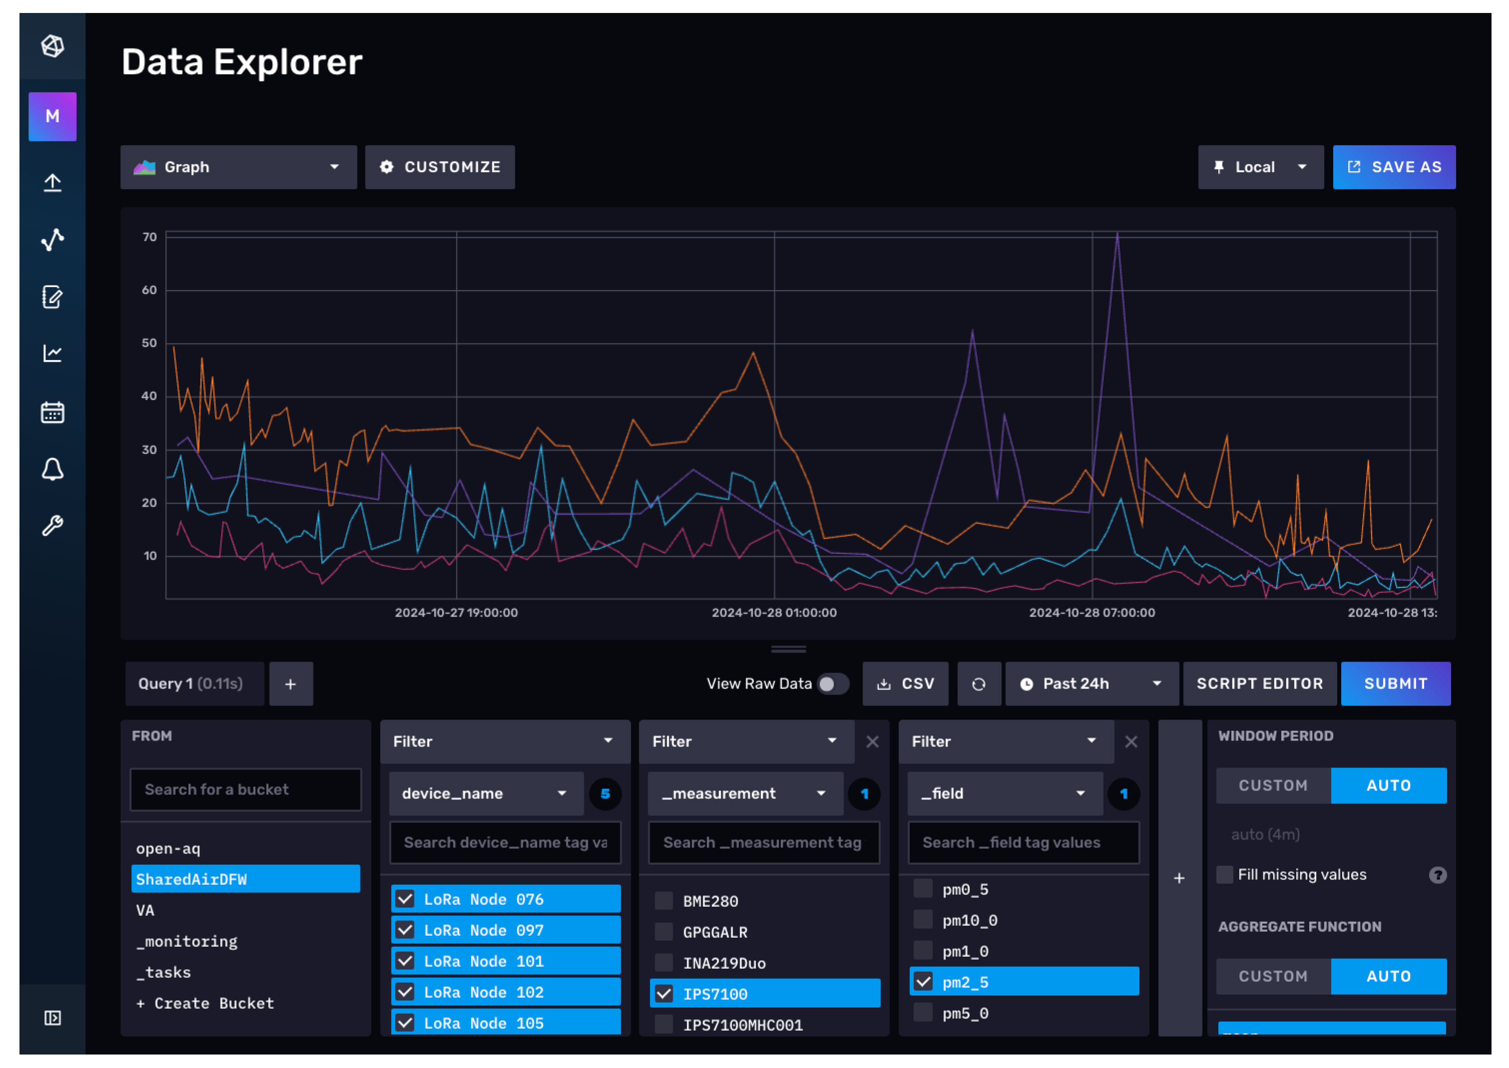Open Alerts bell icon in sidebar
The width and height of the screenshot is (1509, 1068).
pyautogui.click(x=52, y=469)
